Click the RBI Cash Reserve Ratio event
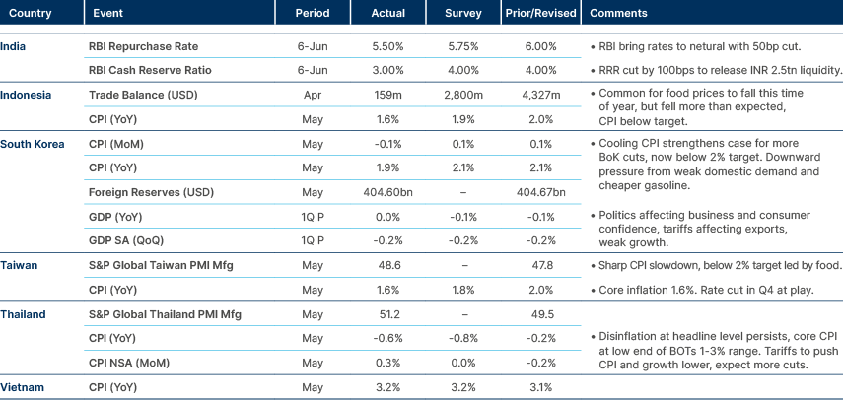This screenshot has width=843, height=400. (150, 70)
